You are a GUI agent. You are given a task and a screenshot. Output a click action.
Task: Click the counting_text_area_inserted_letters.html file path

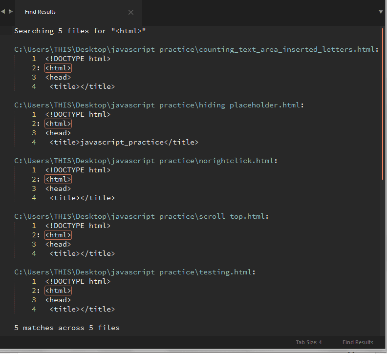point(195,49)
